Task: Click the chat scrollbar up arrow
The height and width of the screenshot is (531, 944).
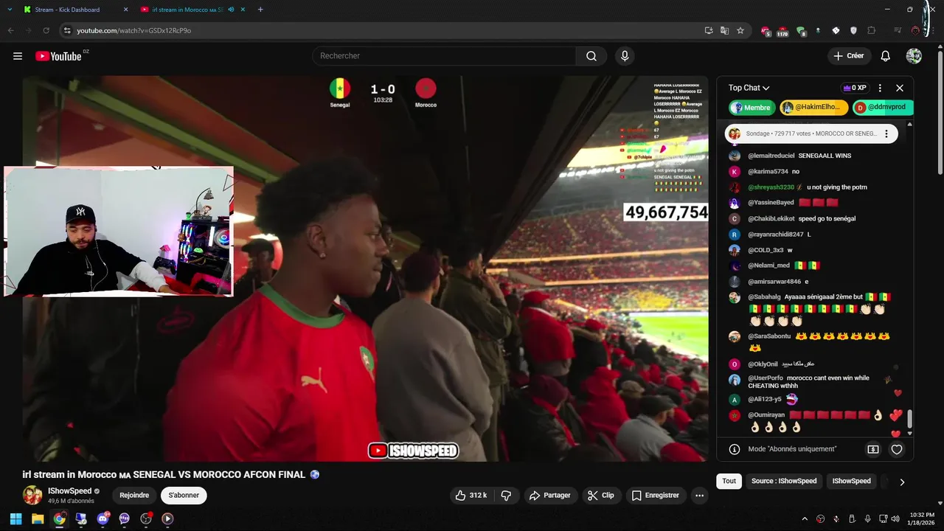Action: pos(909,124)
